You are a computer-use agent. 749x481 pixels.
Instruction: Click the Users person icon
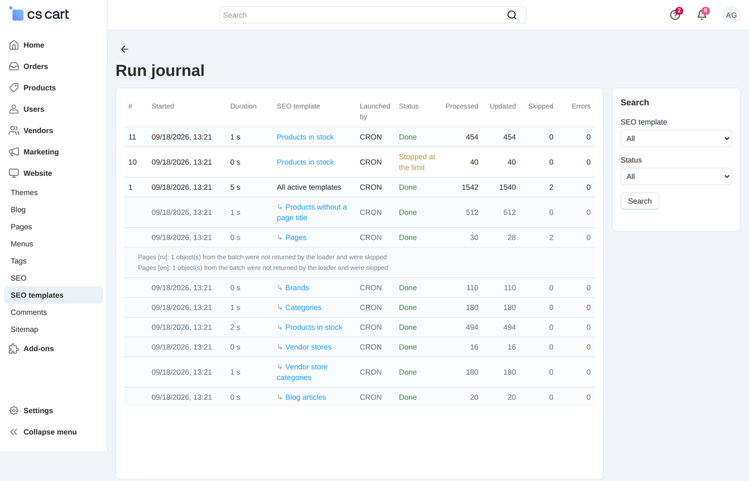tap(14, 109)
